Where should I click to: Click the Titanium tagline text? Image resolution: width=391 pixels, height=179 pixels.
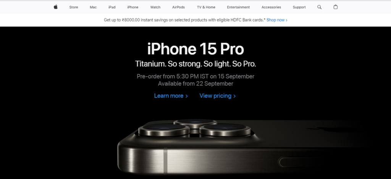coord(195,64)
